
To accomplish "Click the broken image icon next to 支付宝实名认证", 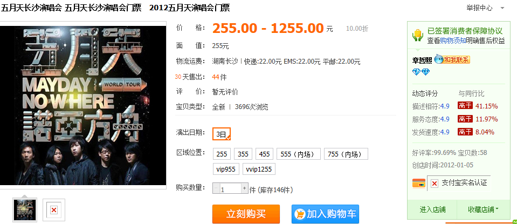I will point(435,184).
